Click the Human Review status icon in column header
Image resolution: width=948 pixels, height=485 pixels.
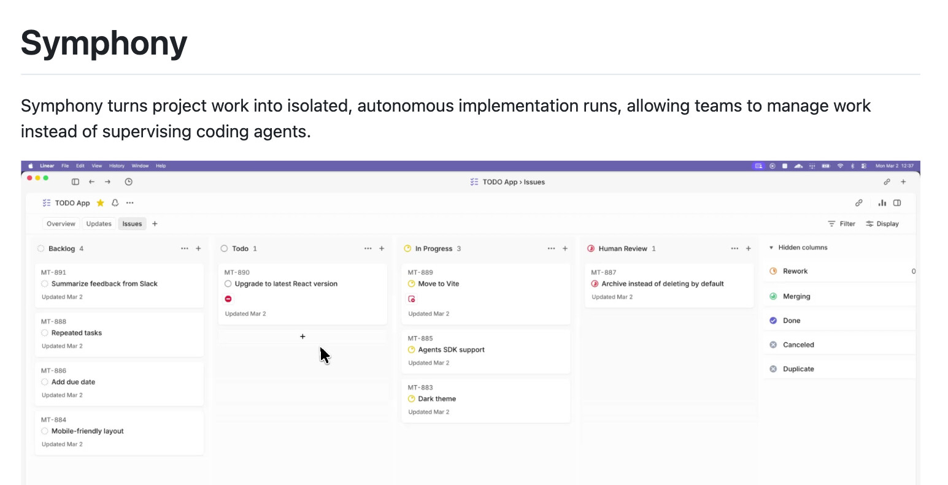coord(591,249)
